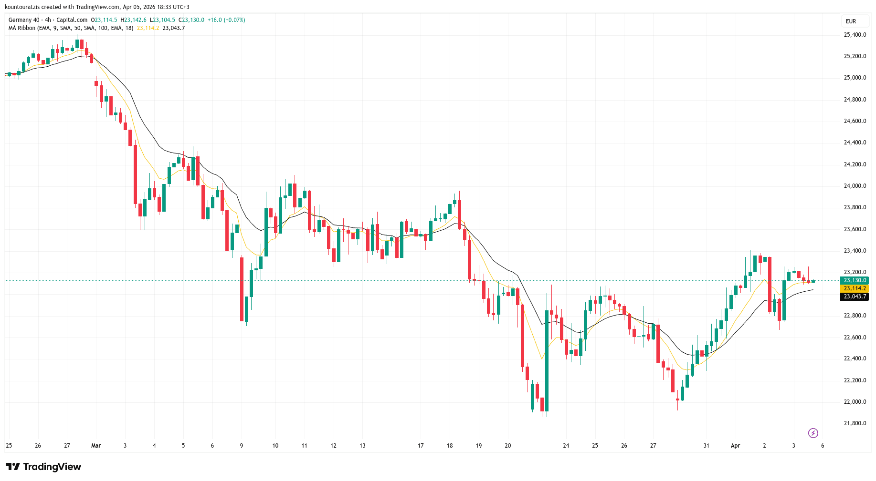Click the yellow 23,114.2 value in legend
This screenshot has width=876, height=481.
pos(148,28)
